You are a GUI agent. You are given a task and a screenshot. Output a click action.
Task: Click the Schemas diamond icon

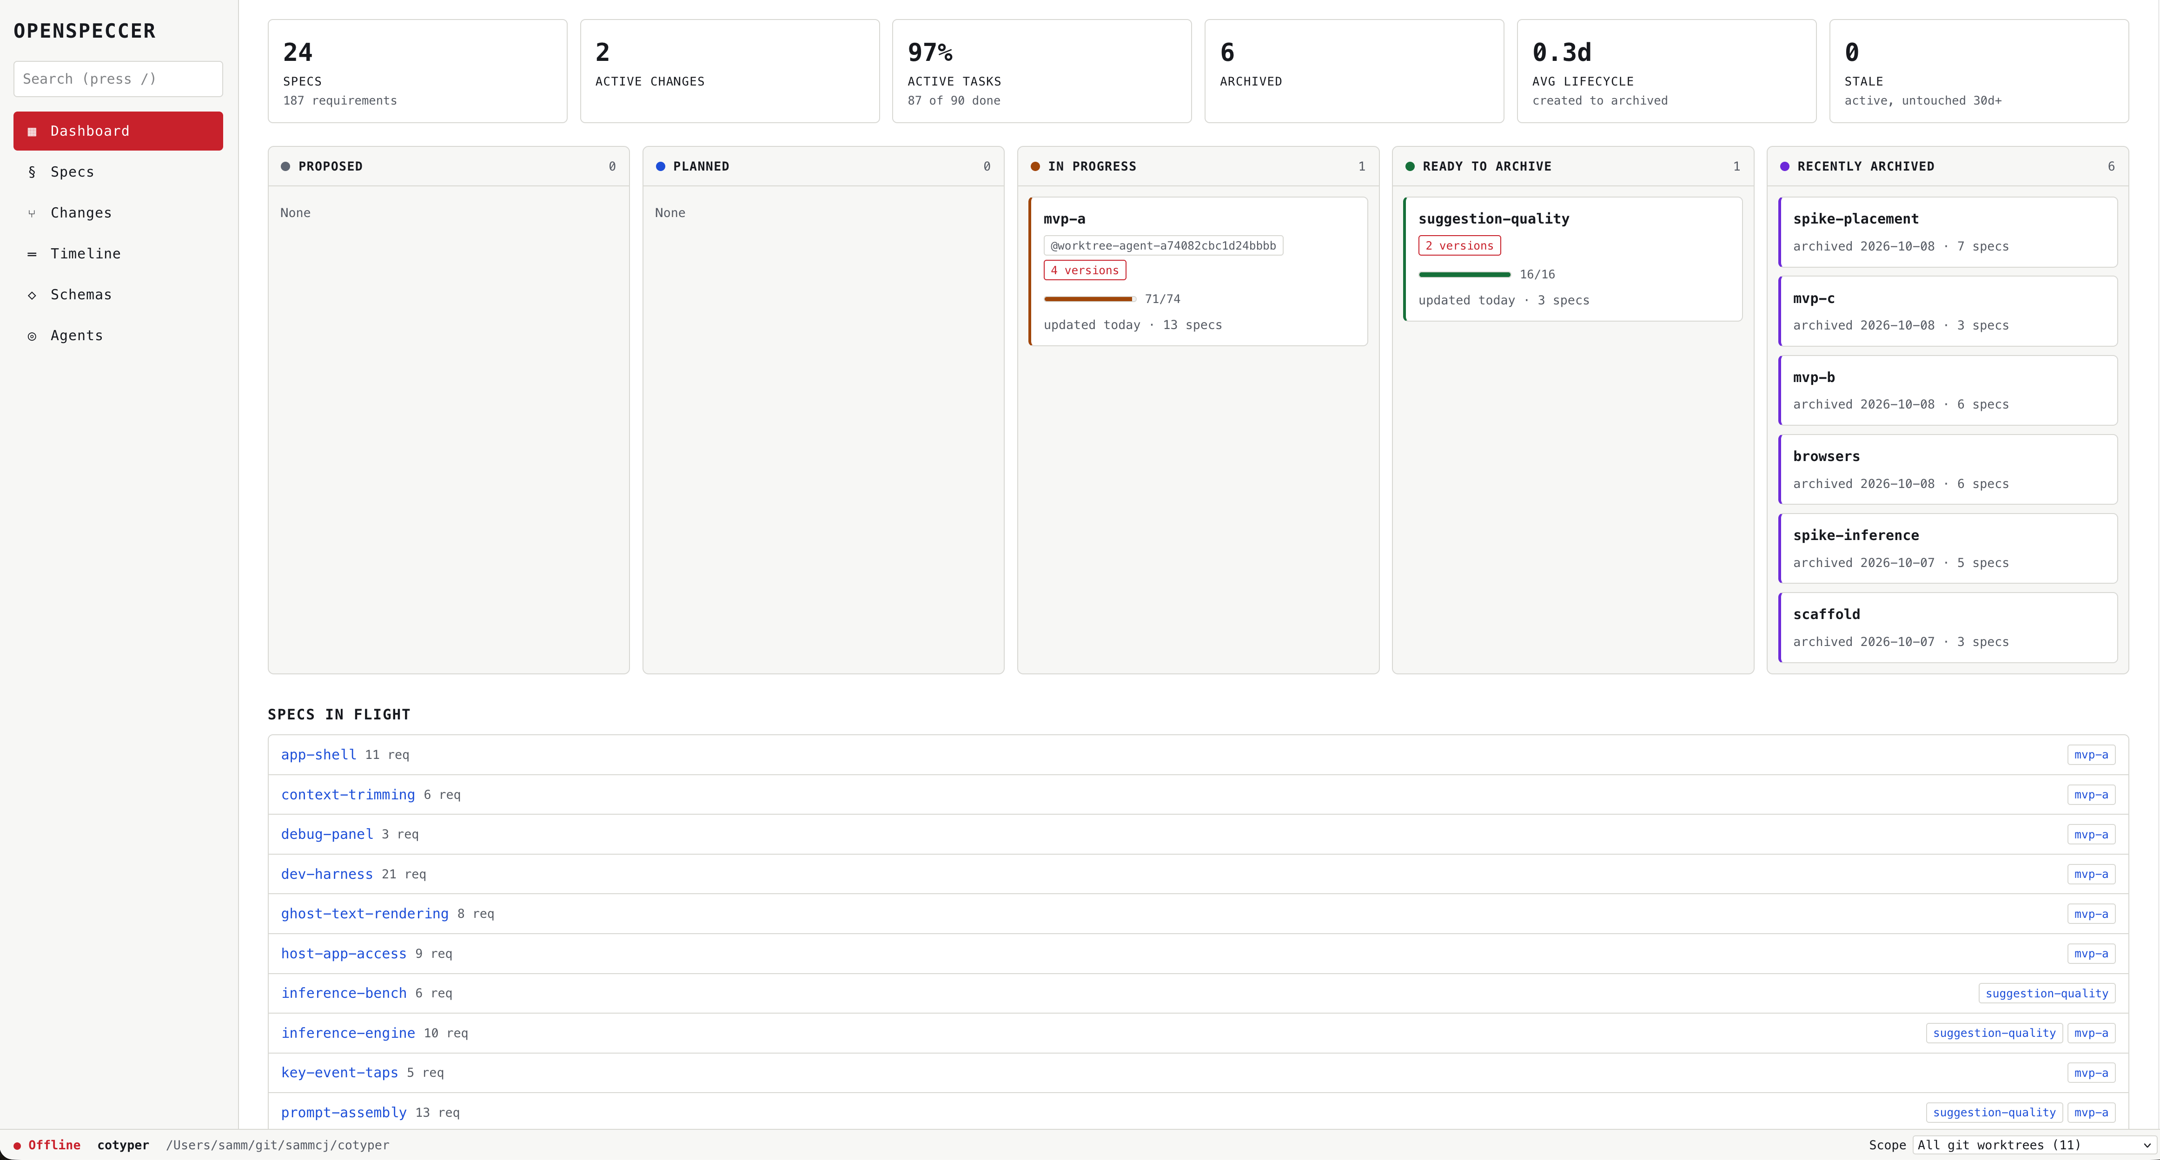coord(32,295)
